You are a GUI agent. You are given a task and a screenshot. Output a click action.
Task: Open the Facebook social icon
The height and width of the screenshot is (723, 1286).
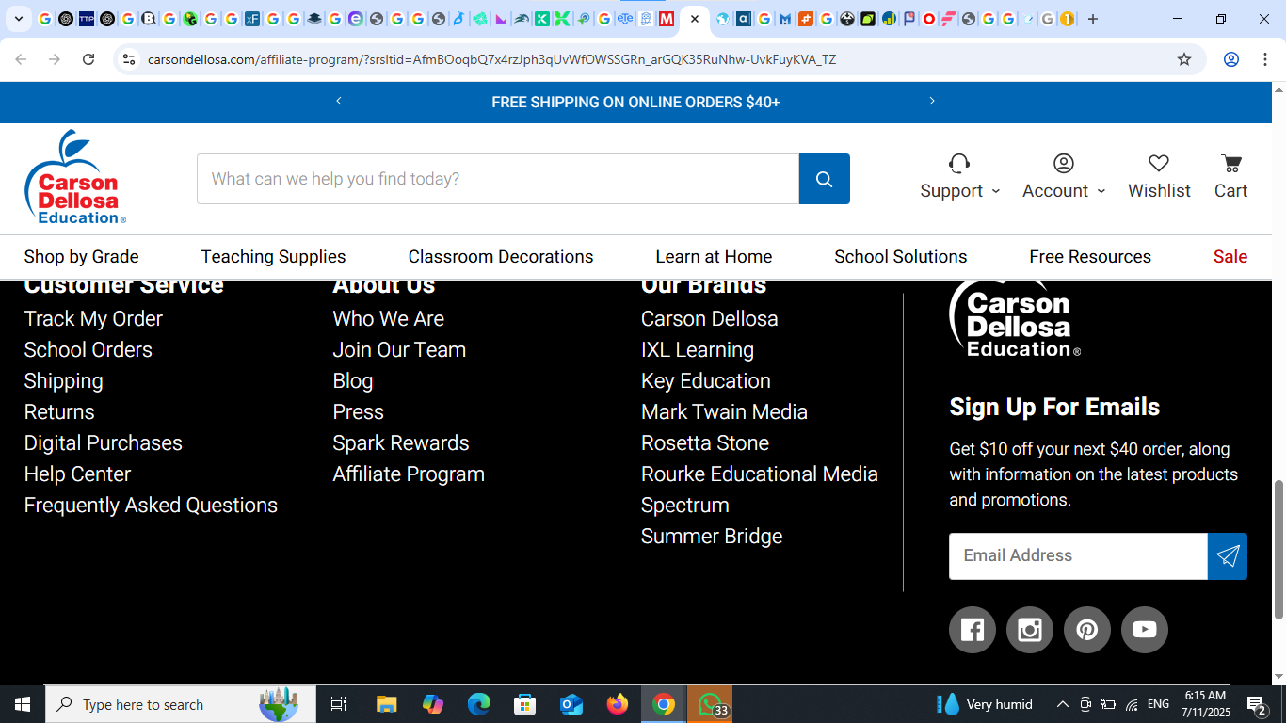click(973, 630)
